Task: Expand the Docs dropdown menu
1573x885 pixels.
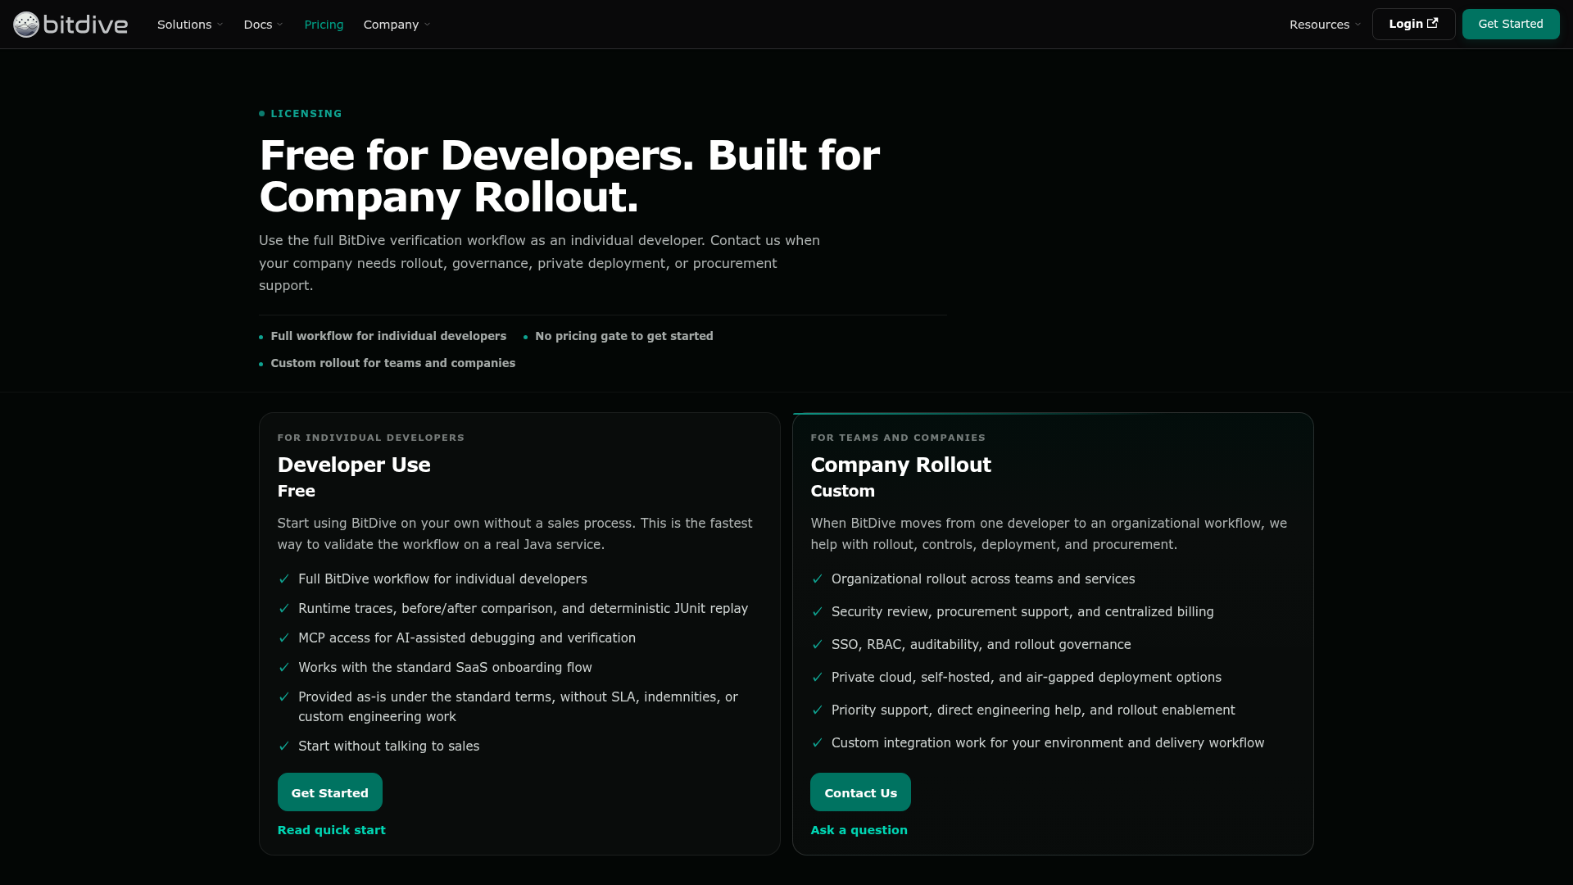Action: [263, 25]
